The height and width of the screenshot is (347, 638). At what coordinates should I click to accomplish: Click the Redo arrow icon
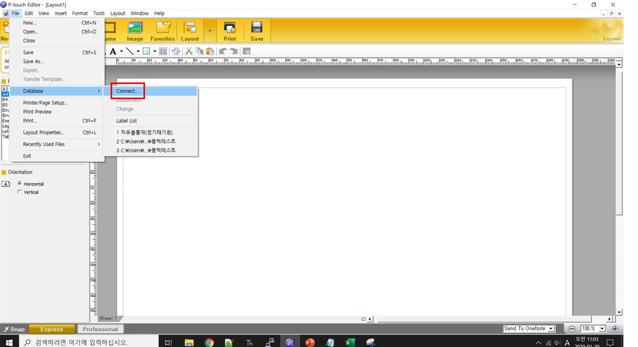point(234,51)
